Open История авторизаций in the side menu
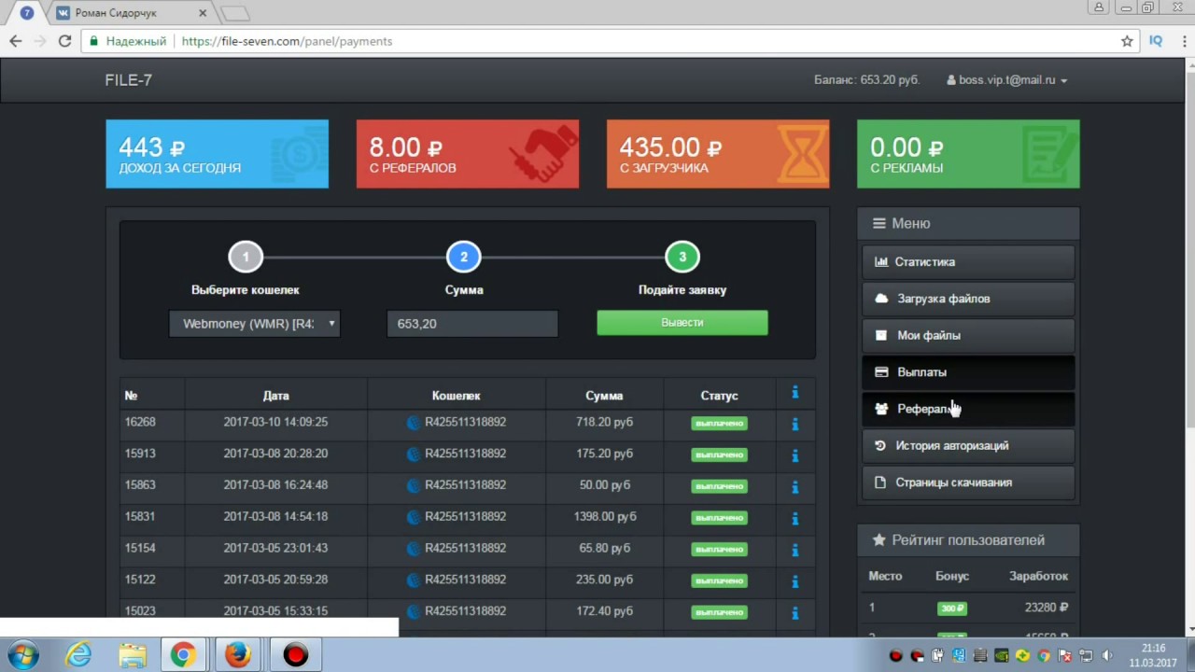 [968, 446]
